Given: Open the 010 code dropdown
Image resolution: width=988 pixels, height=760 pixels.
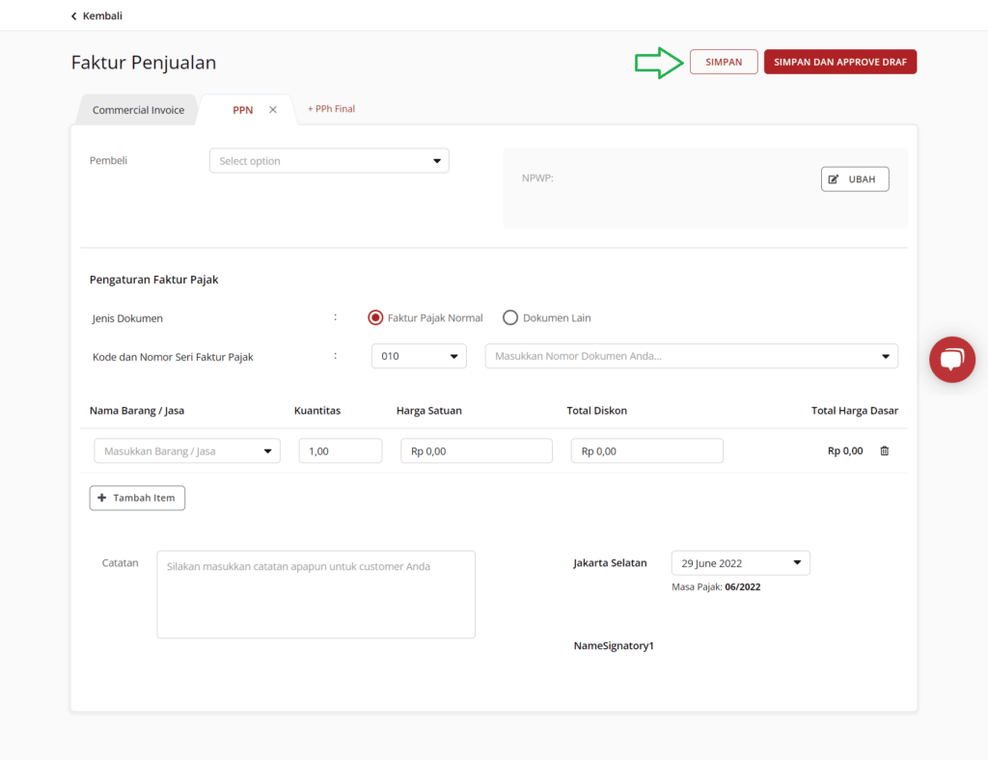Looking at the screenshot, I should pos(419,357).
